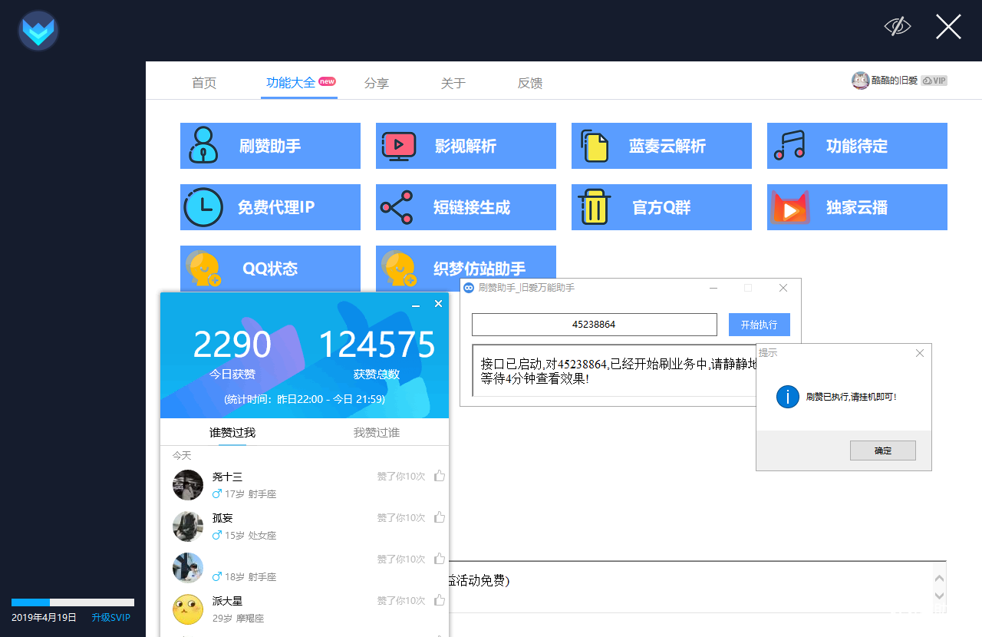Open the 免费代理IP clock tile

[x=270, y=207]
